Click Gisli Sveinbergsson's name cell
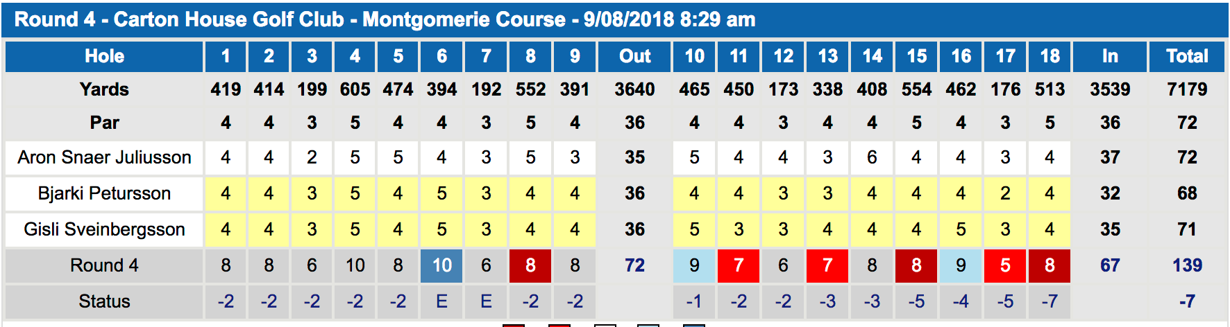This screenshot has width=1230, height=327. click(x=104, y=230)
